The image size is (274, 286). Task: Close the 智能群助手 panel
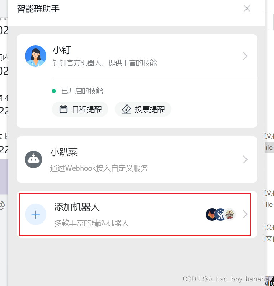tap(247, 9)
